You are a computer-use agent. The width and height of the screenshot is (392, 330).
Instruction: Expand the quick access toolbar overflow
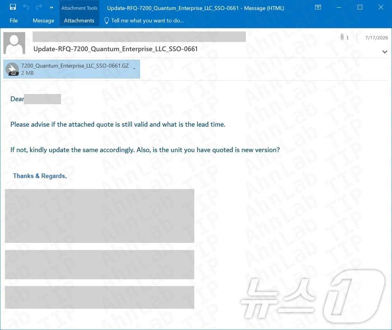coord(52,8)
